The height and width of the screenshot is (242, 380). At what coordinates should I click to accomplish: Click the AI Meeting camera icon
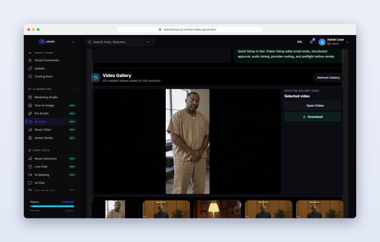coord(30,175)
